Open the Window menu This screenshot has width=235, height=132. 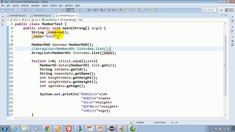tap(69, 5)
